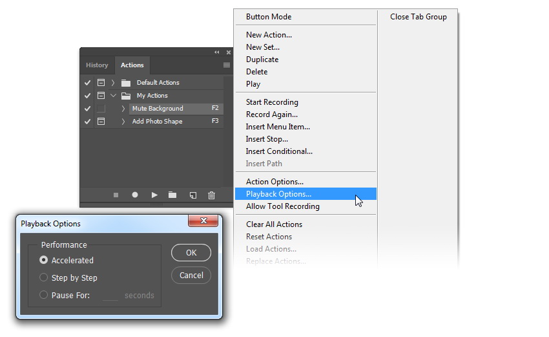This screenshot has width=549, height=337.
Task: Collapse the My Actions set
Action: pyautogui.click(x=113, y=95)
